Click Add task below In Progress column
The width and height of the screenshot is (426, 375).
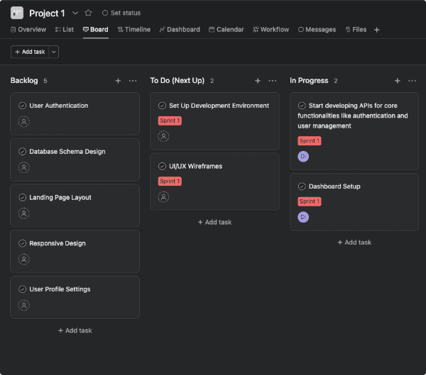coord(354,242)
